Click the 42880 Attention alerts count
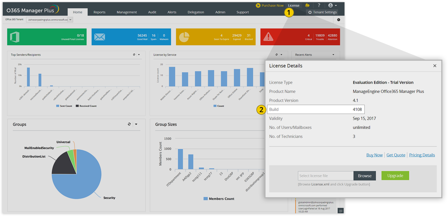This screenshot has width=448, height=216. pyautogui.click(x=332, y=35)
